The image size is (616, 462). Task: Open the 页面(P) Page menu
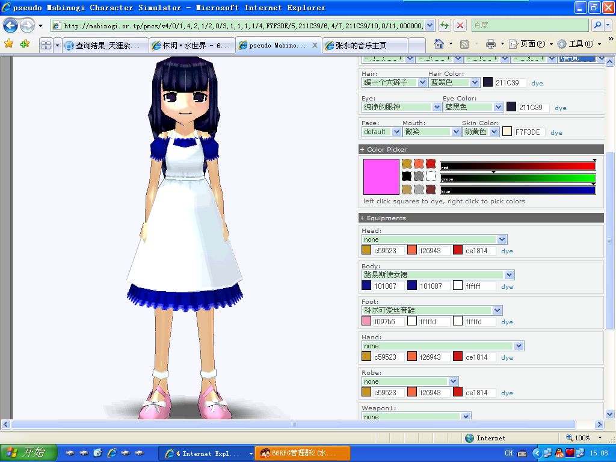click(531, 44)
